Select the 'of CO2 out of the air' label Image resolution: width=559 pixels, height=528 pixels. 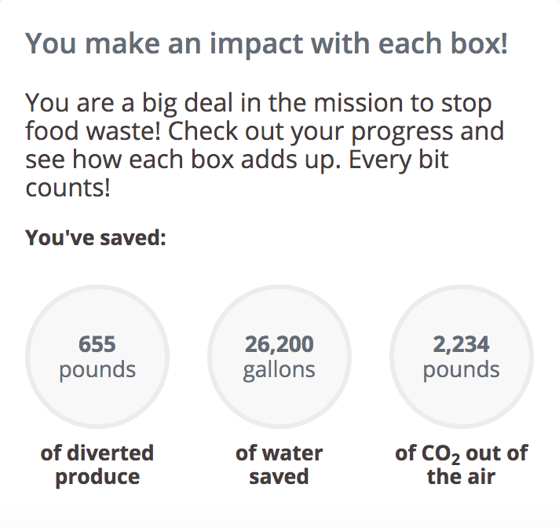462,464
